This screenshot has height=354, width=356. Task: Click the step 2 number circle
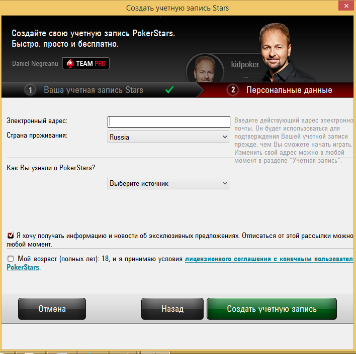(233, 90)
